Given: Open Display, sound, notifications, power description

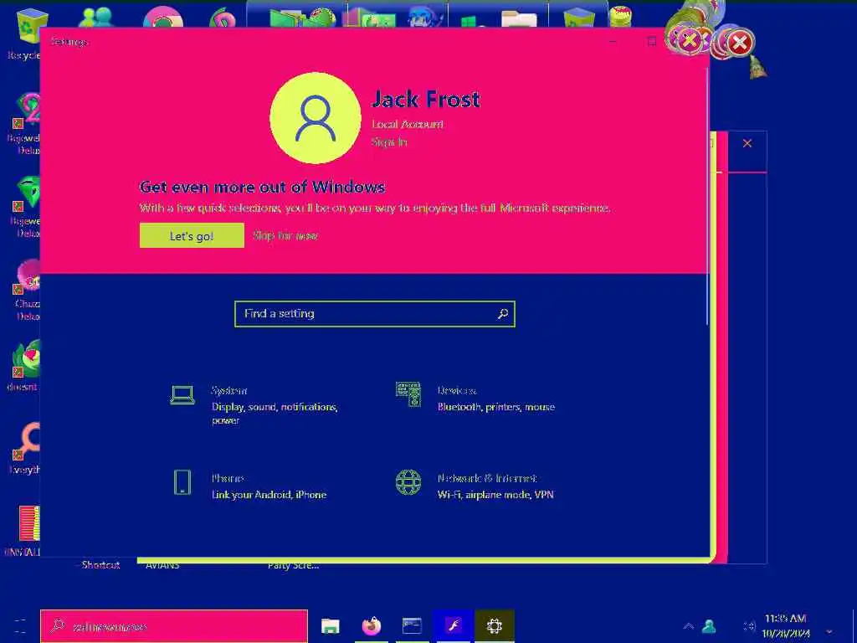Looking at the screenshot, I should point(275,414).
